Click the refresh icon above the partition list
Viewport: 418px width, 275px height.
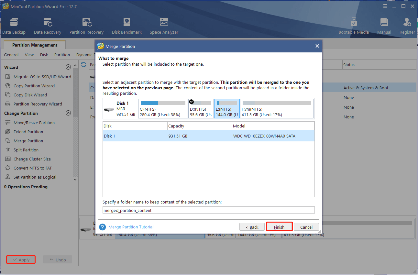point(84,64)
